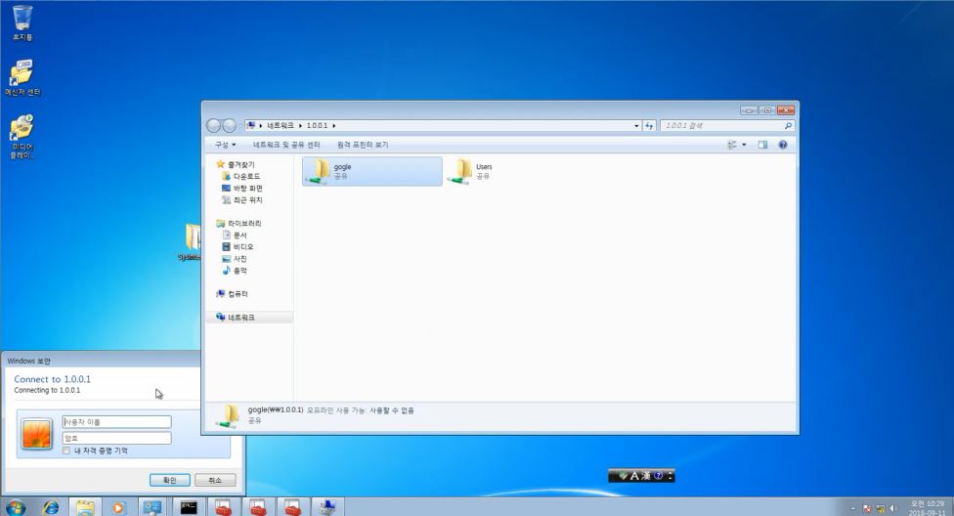This screenshot has width=954, height=516.
Task: Open 미디어 플레이어 desktop shortcut
Action: click(22, 136)
